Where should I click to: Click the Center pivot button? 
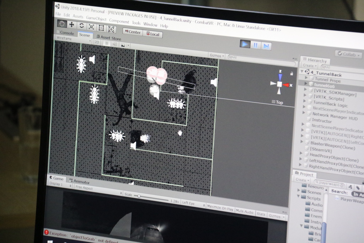[x=132, y=32]
